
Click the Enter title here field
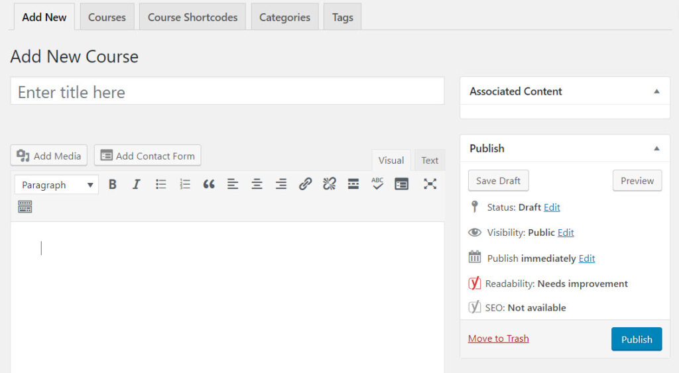click(x=227, y=91)
